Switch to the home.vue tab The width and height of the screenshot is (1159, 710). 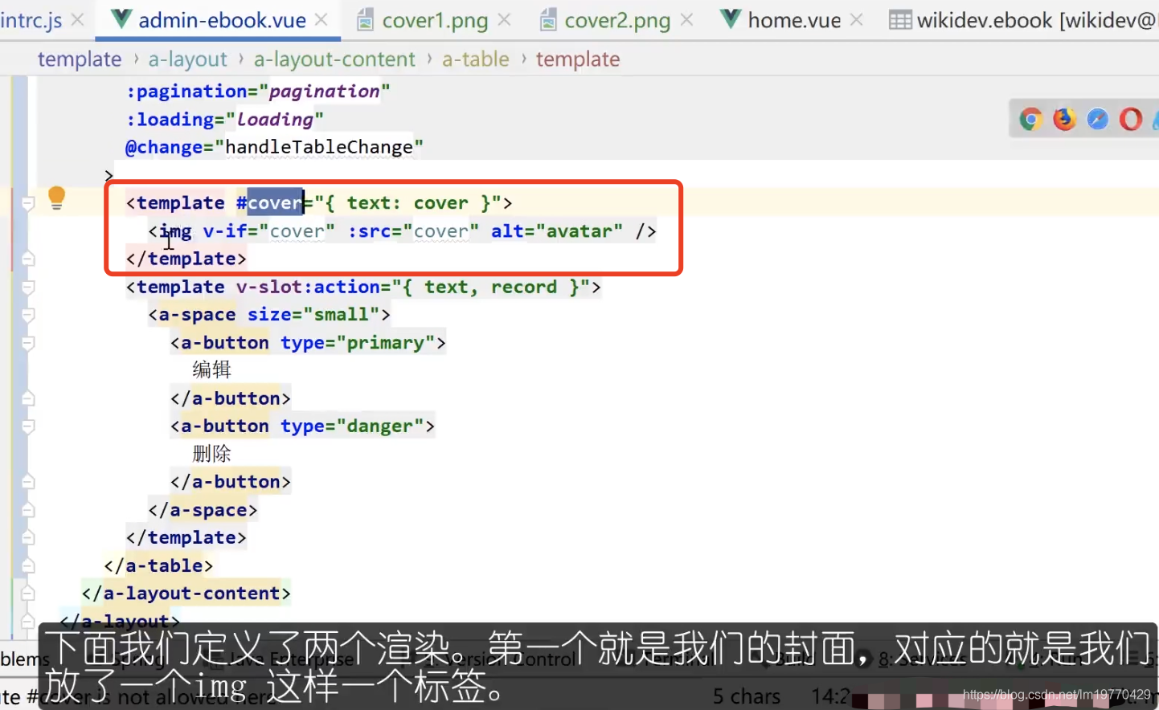794,20
